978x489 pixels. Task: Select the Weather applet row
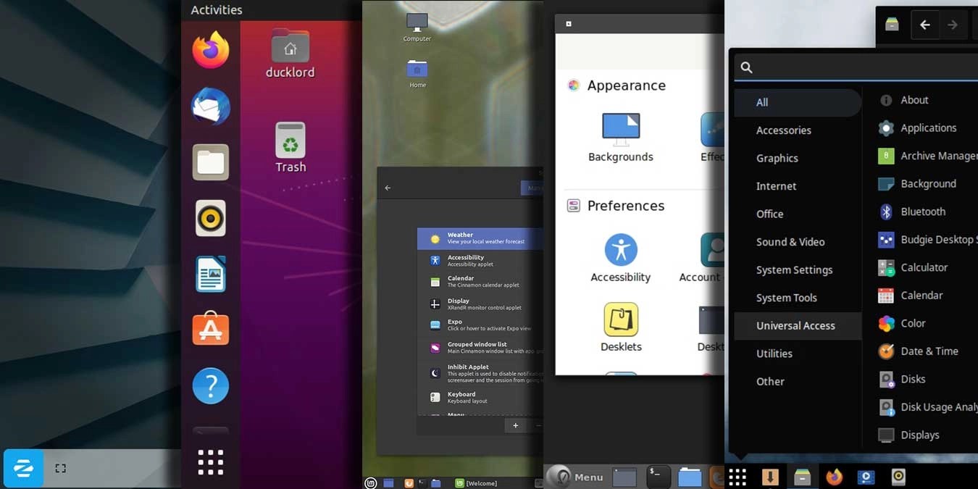coord(480,238)
